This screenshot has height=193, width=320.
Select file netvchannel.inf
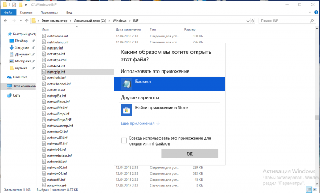click(59, 84)
